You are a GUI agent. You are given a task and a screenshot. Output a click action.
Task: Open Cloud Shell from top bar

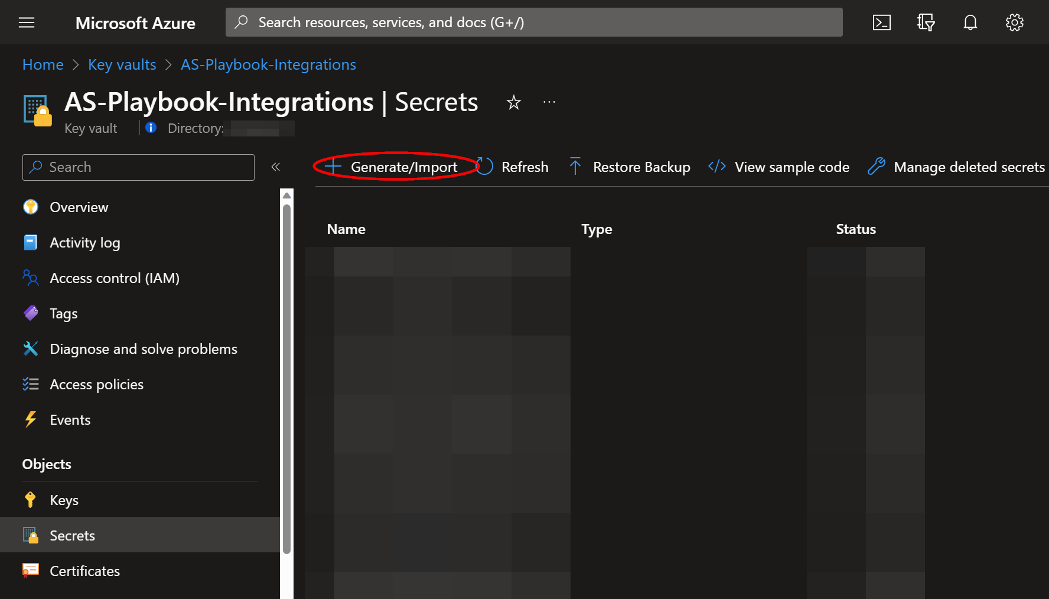point(881,22)
